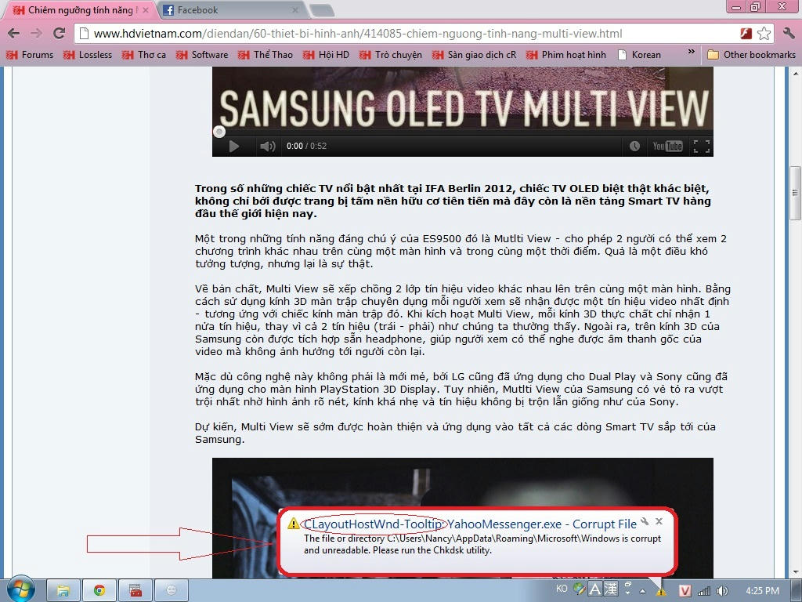Open the Korean bookmark

[639, 55]
